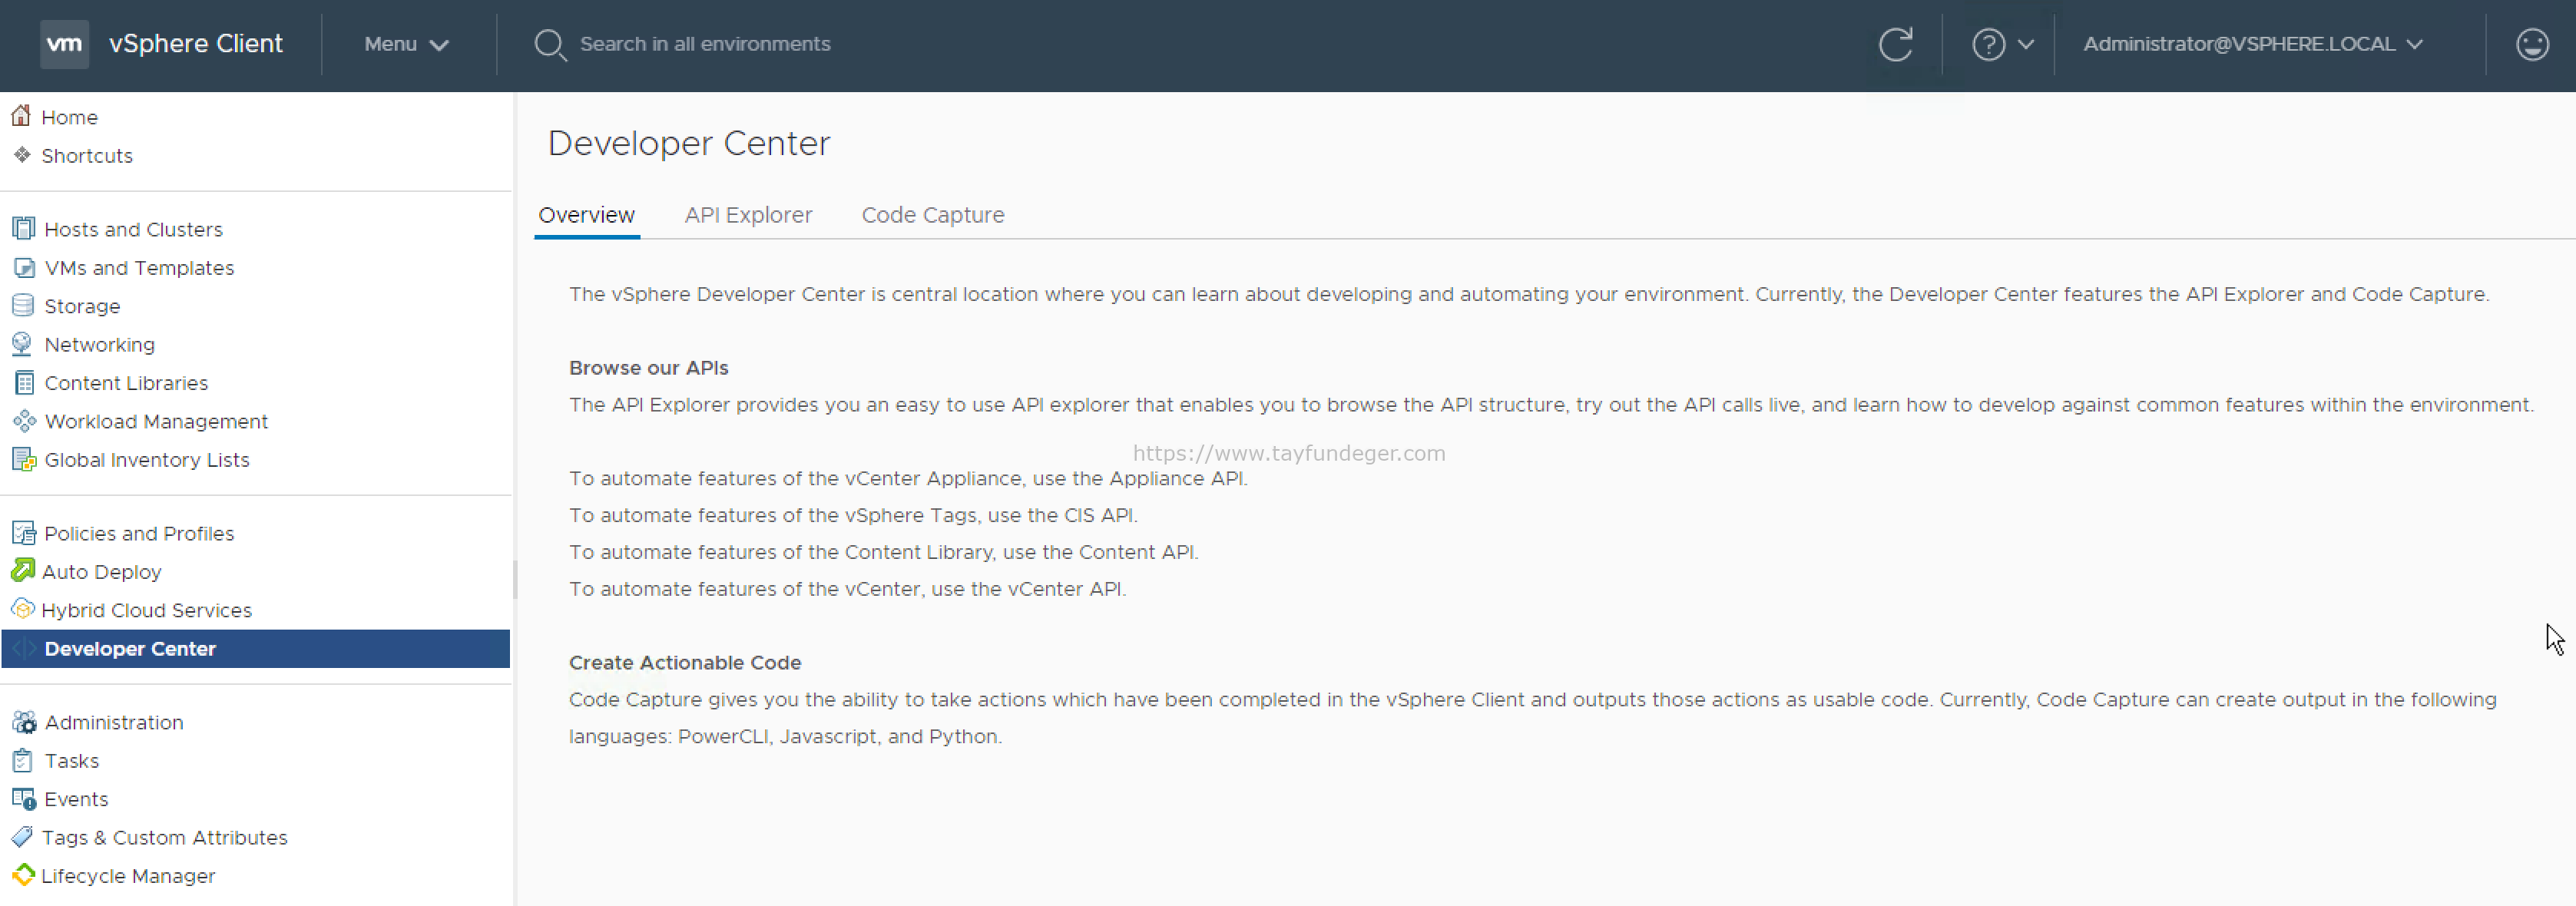Switch to the Overview tab
The width and height of the screenshot is (2576, 906).
(x=586, y=215)
